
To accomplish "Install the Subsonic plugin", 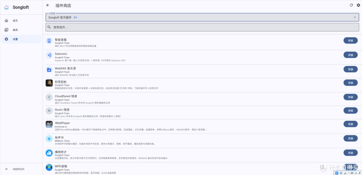I will [x=351, y=55].
